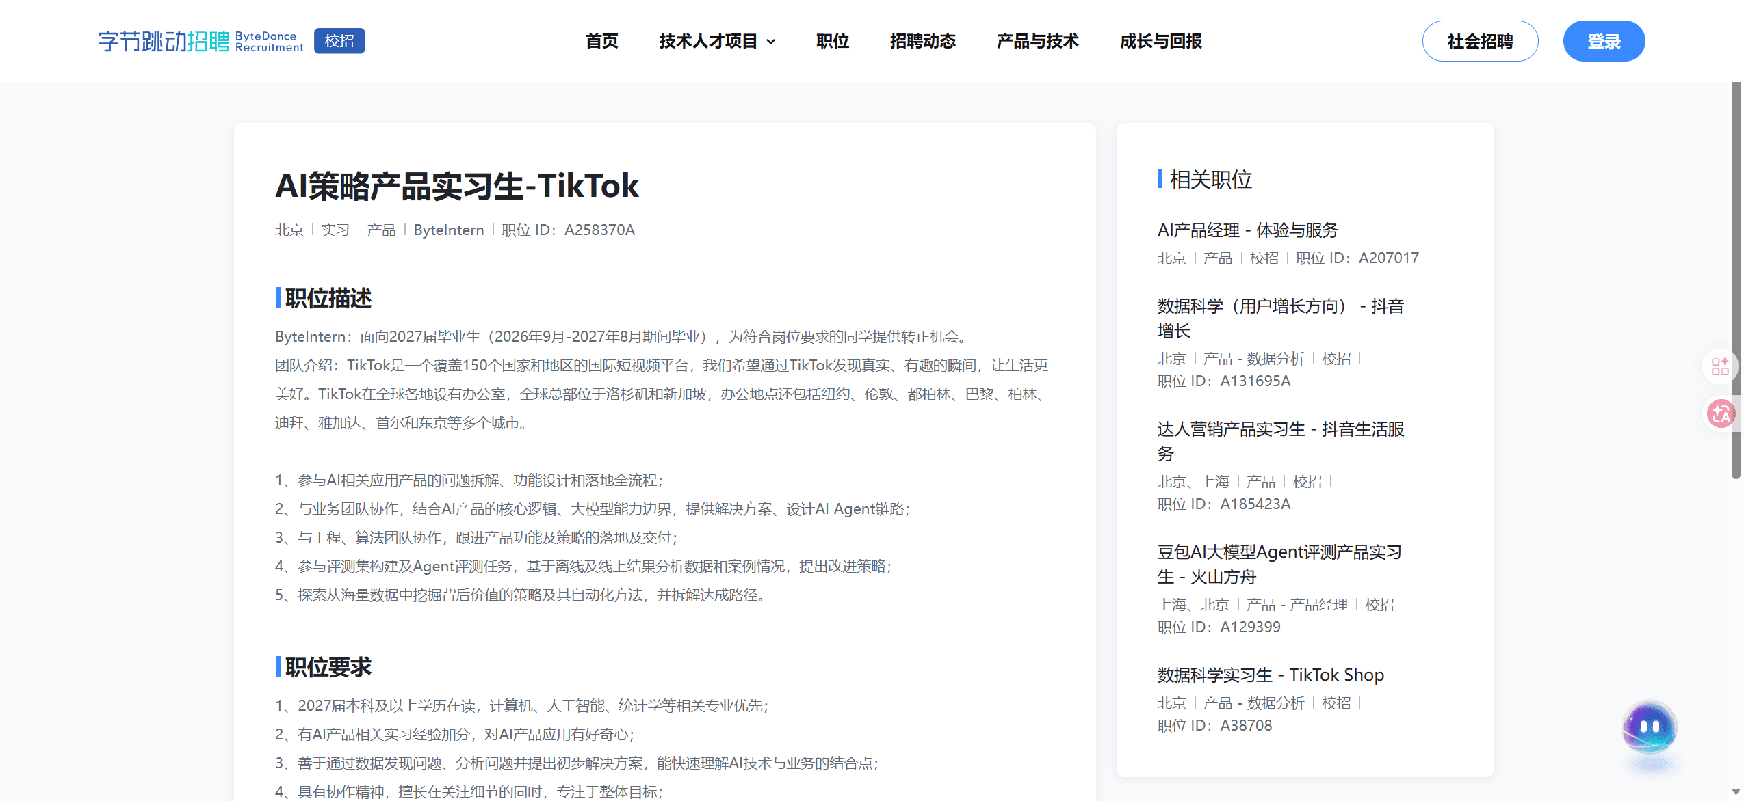Image resolution: width=1744 pixels, height=801 pixels.
Task: Open the 首页 navigation item
Action: coord(601,41)
